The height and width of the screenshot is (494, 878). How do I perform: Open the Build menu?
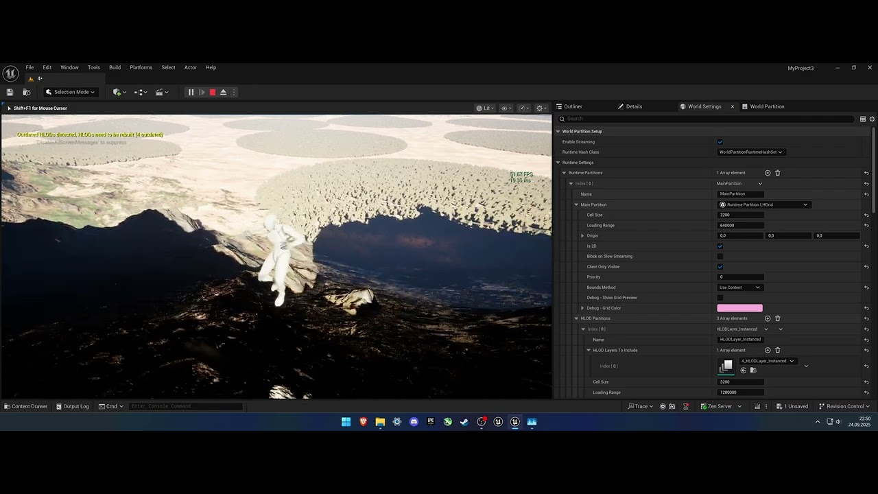pyautogui.click(x=115, y=67)
